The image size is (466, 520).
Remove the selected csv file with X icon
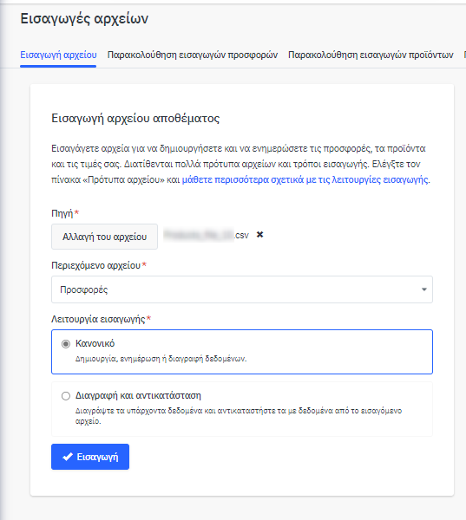pos(259,235)
